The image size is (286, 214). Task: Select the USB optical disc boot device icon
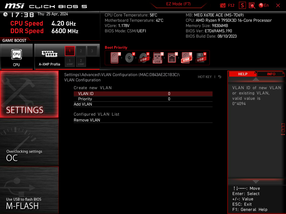pos(144,58)
